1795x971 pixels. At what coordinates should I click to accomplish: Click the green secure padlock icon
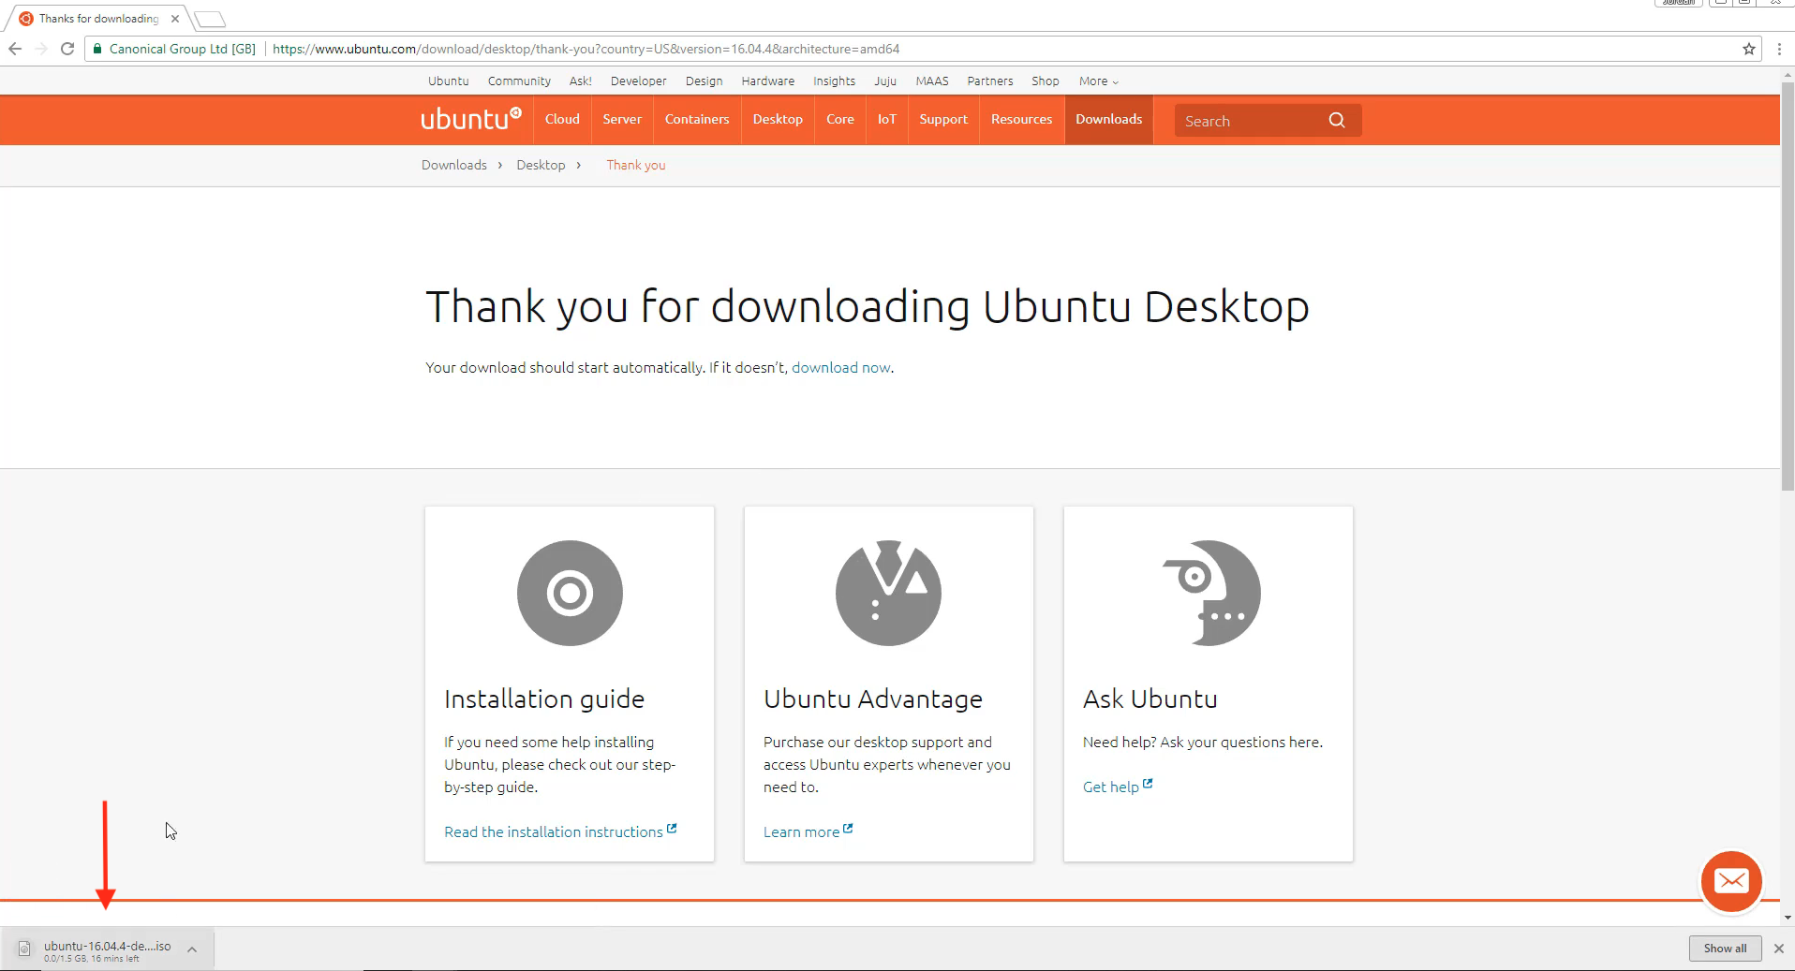(97, 49)
